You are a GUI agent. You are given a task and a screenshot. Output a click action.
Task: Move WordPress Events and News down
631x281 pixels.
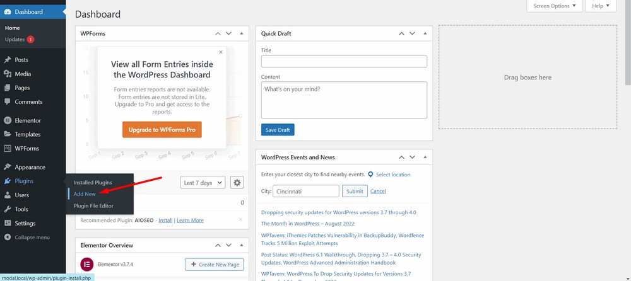click(x=412, y=158)
